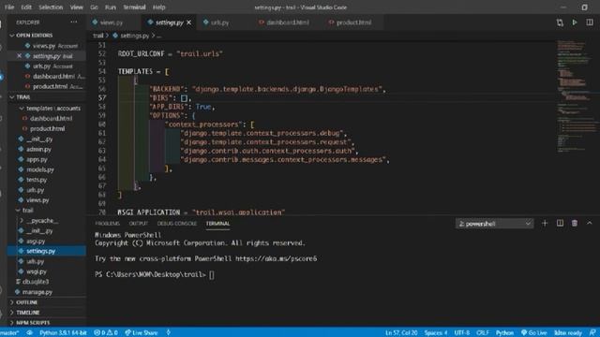Change end of line sequence CRLF

(483, 333)
